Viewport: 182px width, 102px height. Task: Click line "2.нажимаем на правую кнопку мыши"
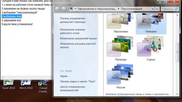tap(23, 8)
